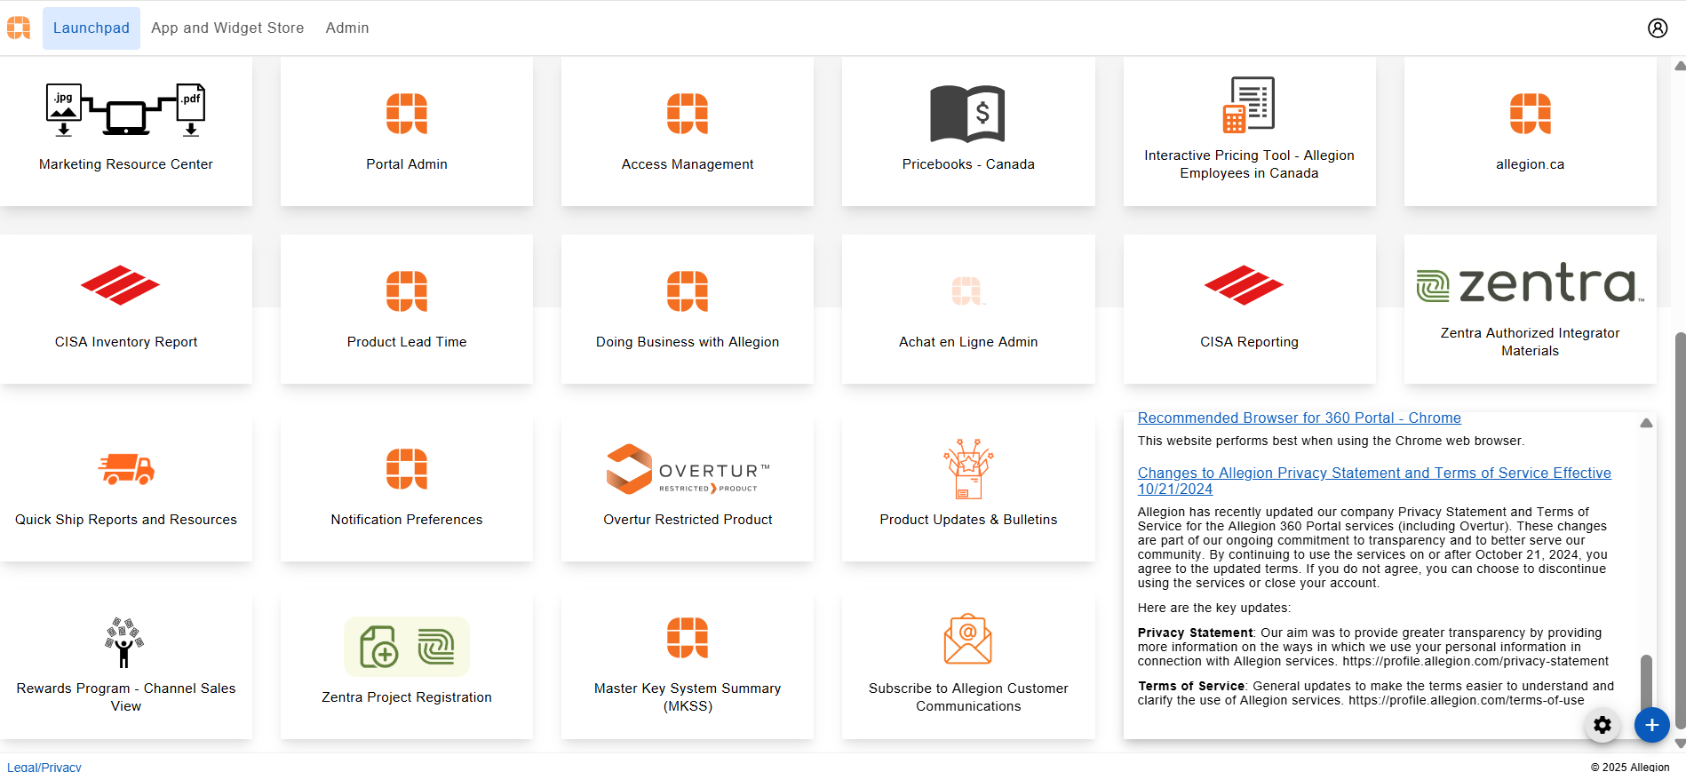
Task: Open the Doing Business with Allegion icon
Action: [x=688, y=291]
